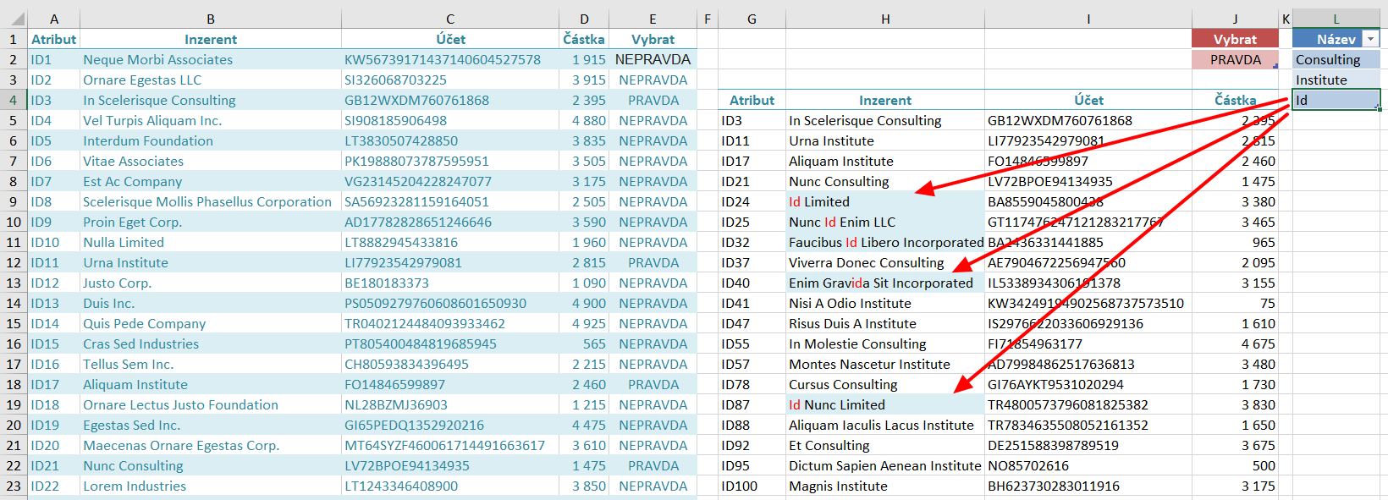Click the PRAVDA cell under Vybrat in column J

click(1235, 59)
